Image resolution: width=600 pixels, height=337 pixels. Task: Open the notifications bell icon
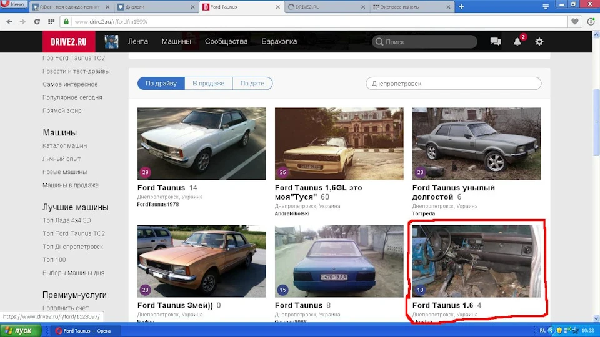point(517,42)
